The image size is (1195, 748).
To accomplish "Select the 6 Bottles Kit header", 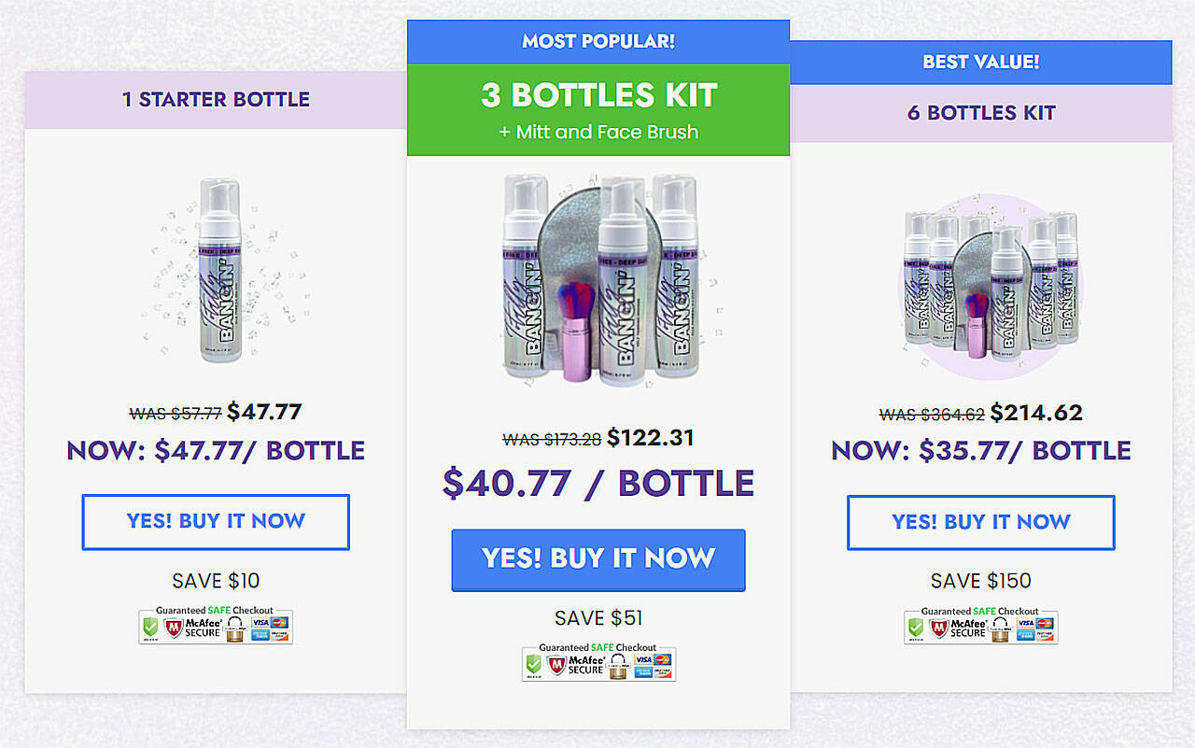I will click(981, 114).
